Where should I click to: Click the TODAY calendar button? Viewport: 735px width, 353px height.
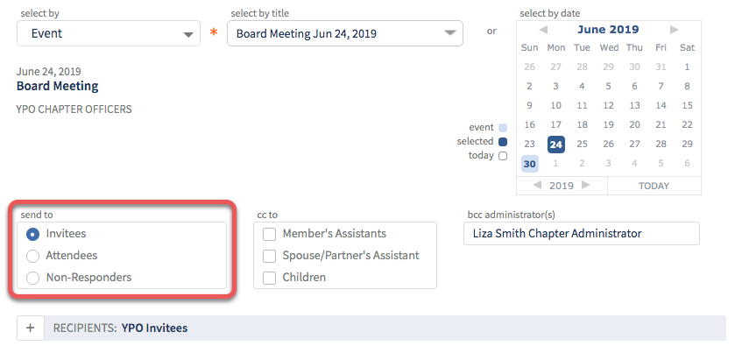(654, 186)
